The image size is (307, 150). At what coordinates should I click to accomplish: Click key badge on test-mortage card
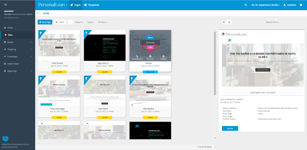coord(41,79)
